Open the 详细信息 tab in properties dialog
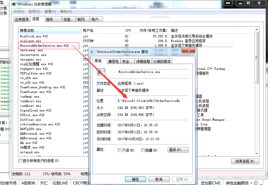This screenshot has width=268, height=185. [143, 61]
